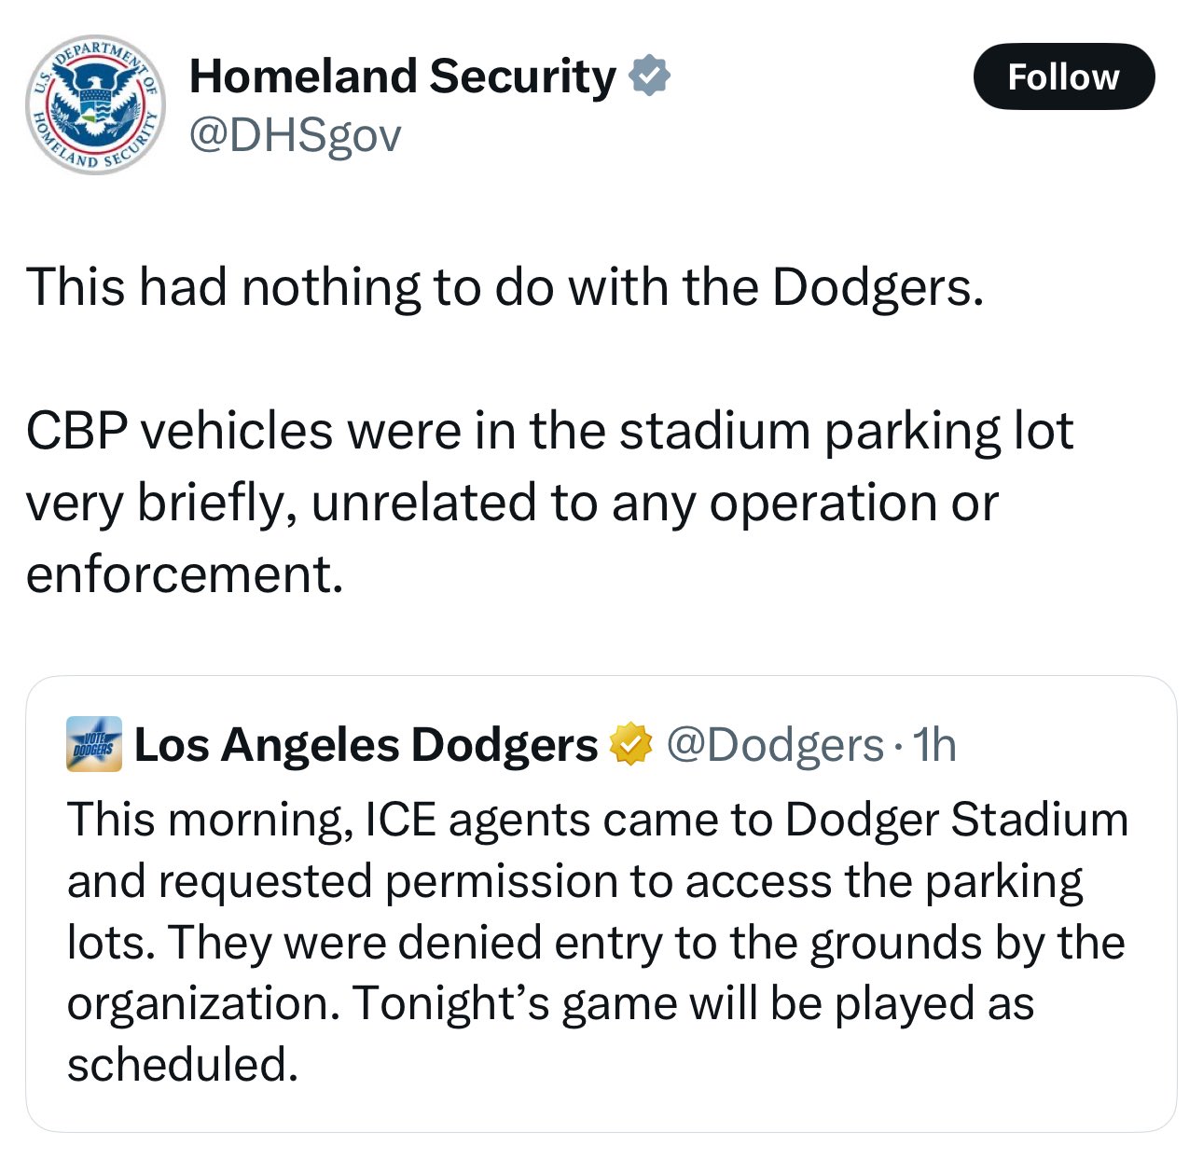Click the @Dodgers handle in quoted tweet
1203x1159 pixels.
[x=773, y=744]
